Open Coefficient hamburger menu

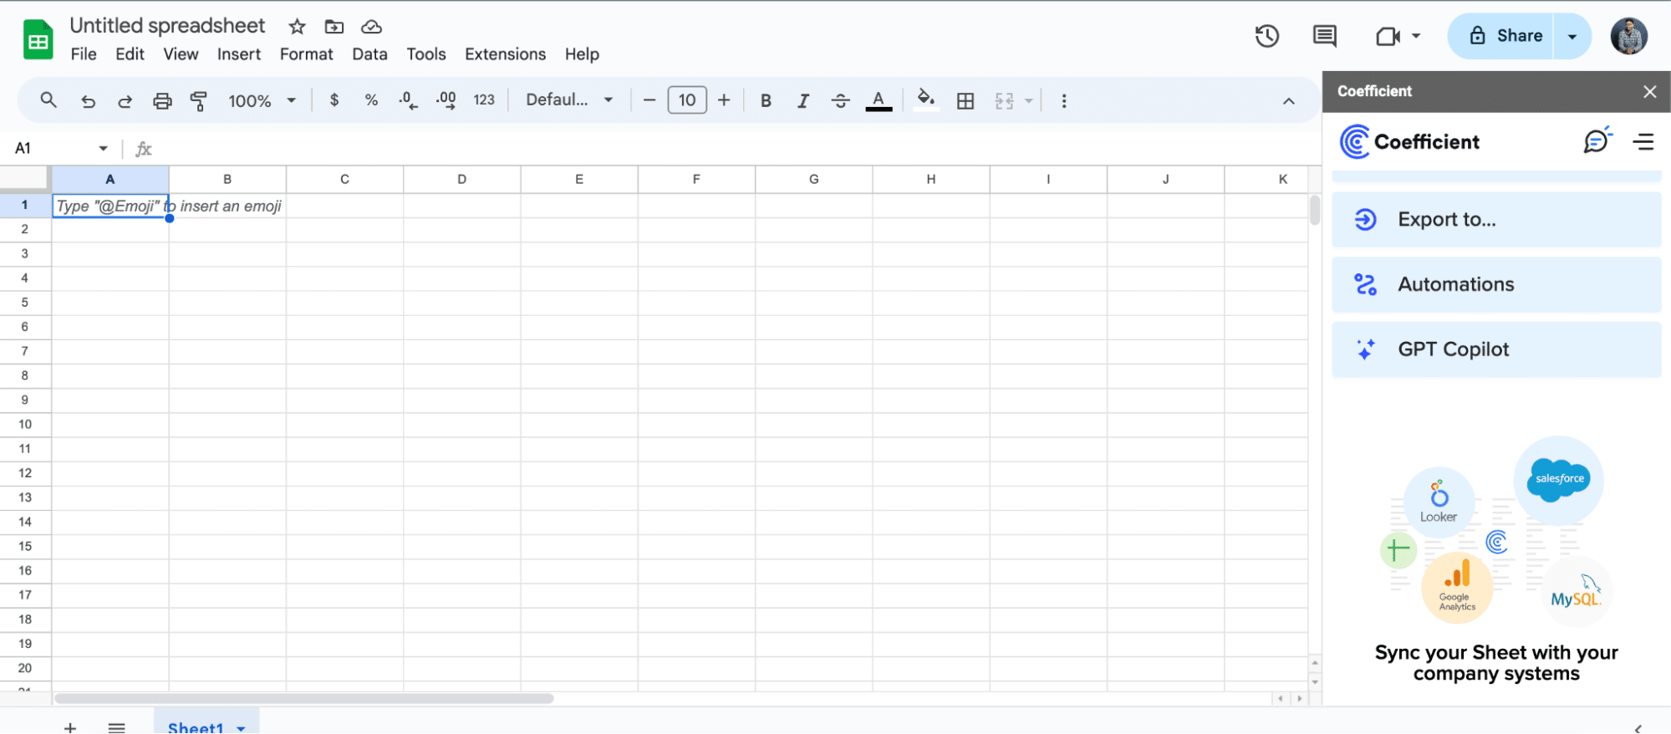point(1643,142)
